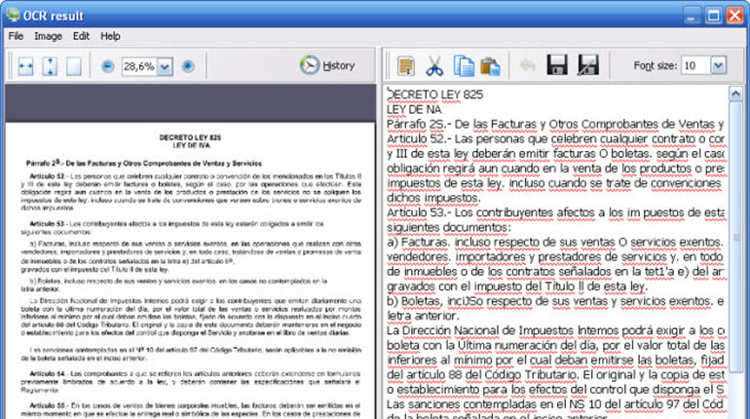Zoom out with the minus icon

pyautogui.click(x=108, y=66)
